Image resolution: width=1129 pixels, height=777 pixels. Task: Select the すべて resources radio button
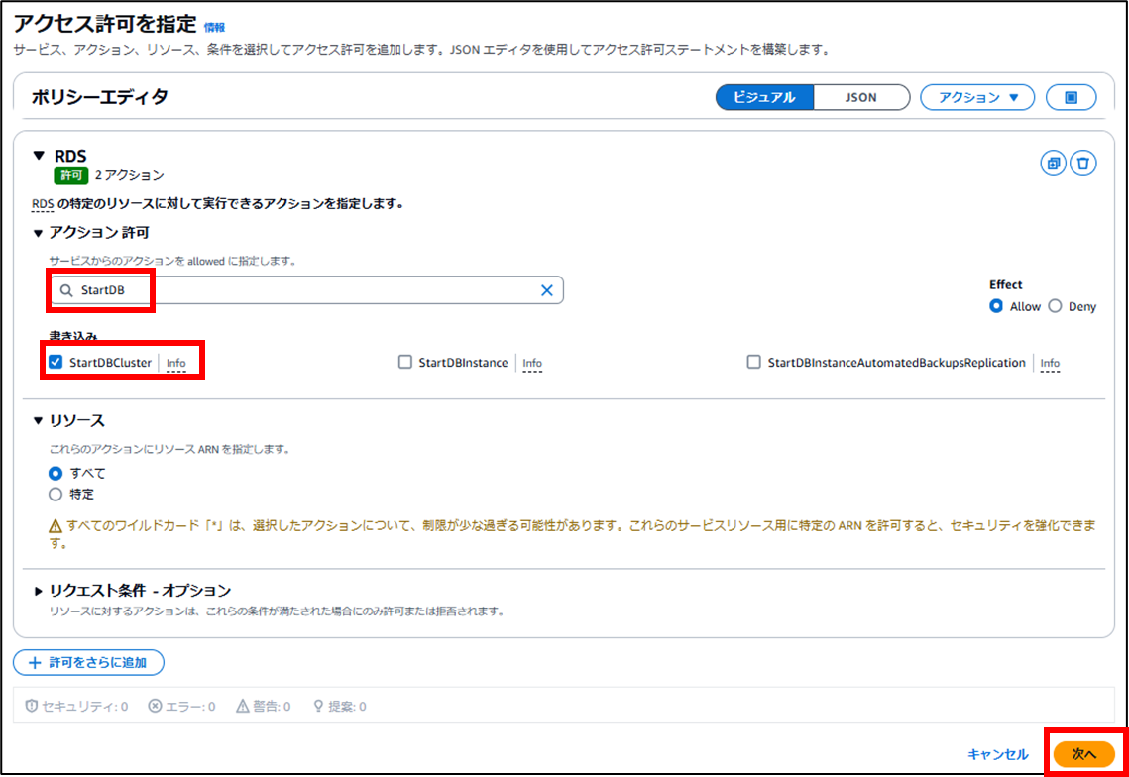tap(56, 473)
